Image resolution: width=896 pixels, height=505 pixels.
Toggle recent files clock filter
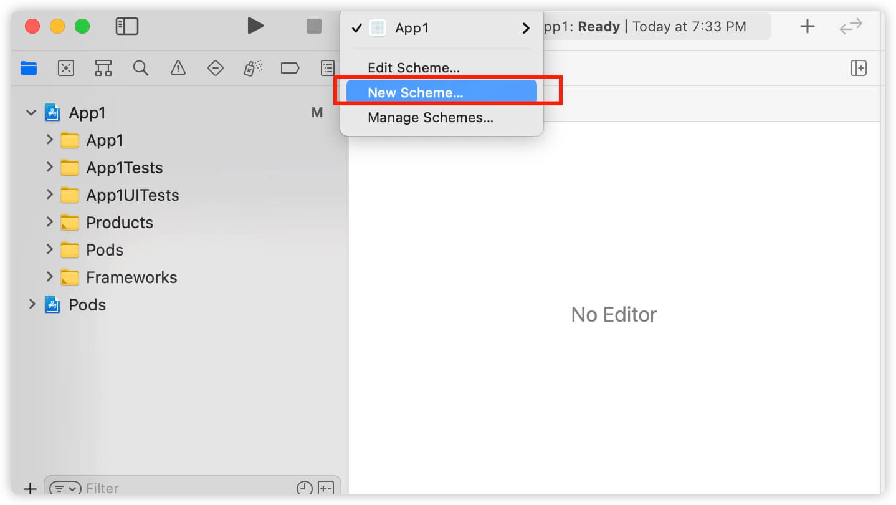[x=304, y=488]
